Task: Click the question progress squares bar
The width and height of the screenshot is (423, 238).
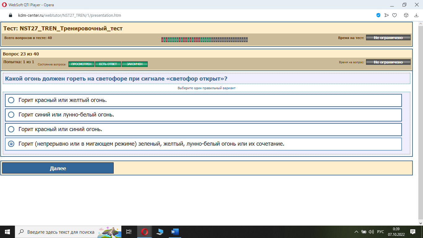Action: [204, 39]
